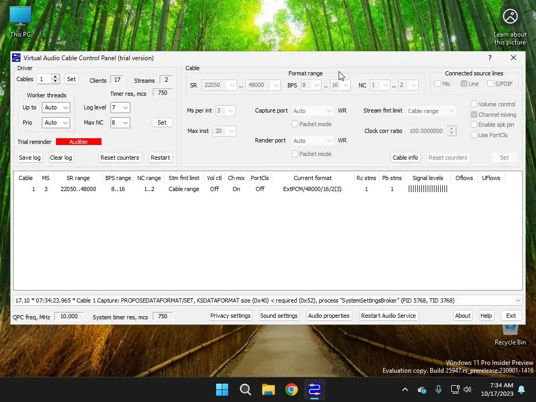Click the Clear log button
Viewport: 536px width, 402px height.
click(61, 158)
